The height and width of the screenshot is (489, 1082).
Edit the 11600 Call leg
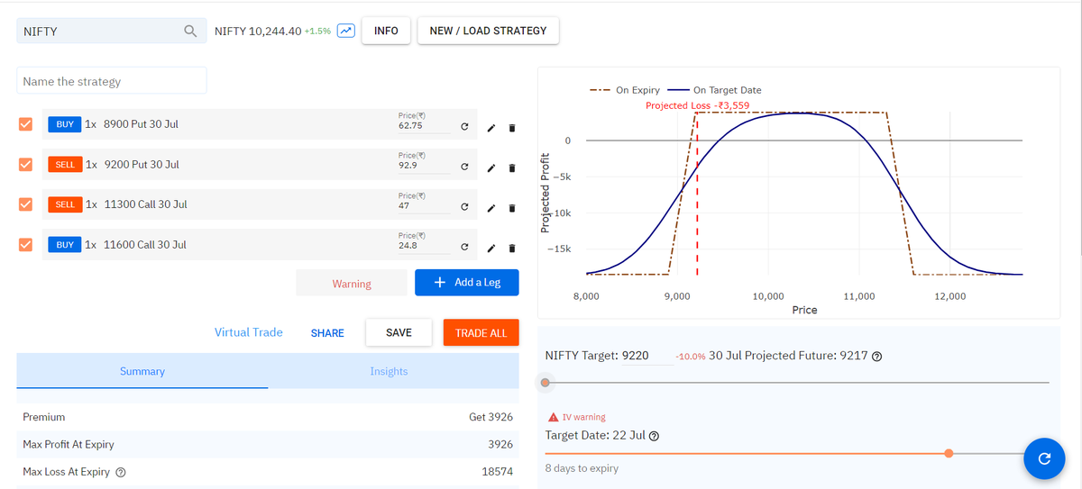click(x=491, y=248)
